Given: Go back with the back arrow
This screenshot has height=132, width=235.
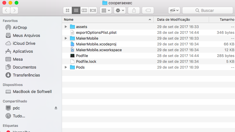Looking at the screenshot, I should pyautogui.click(x=6, y=10).
